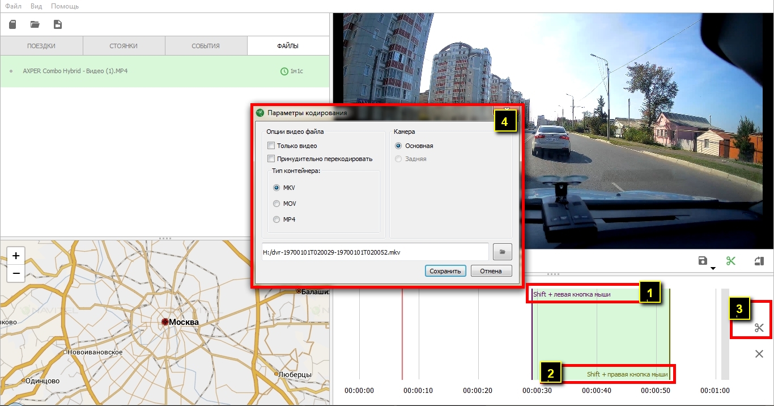Viewport: 774px width, 406px height.
Task: Click the video file icon in toolbar
Action: point(57,24)
